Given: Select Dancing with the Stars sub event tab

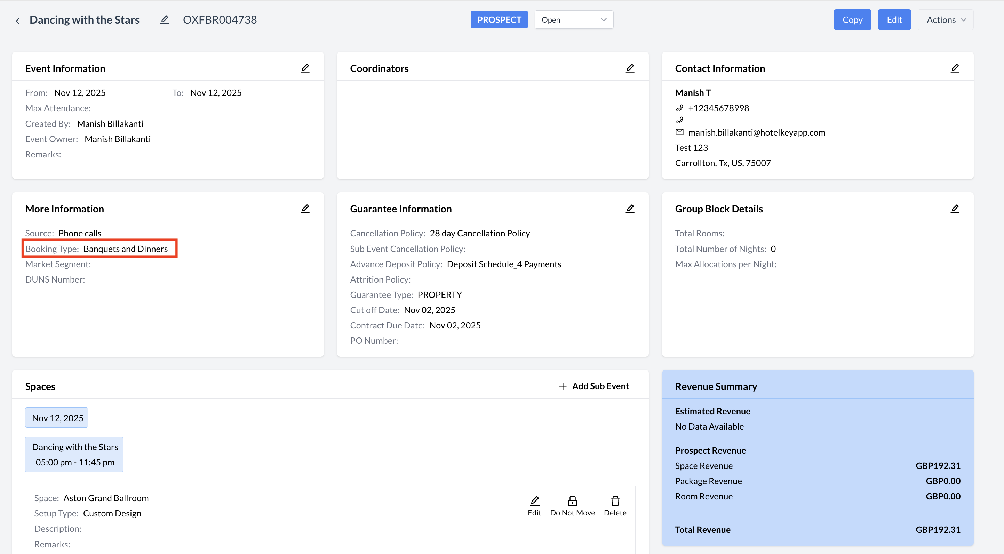Looking at the screenshot, I should click(x=74, y=454).
